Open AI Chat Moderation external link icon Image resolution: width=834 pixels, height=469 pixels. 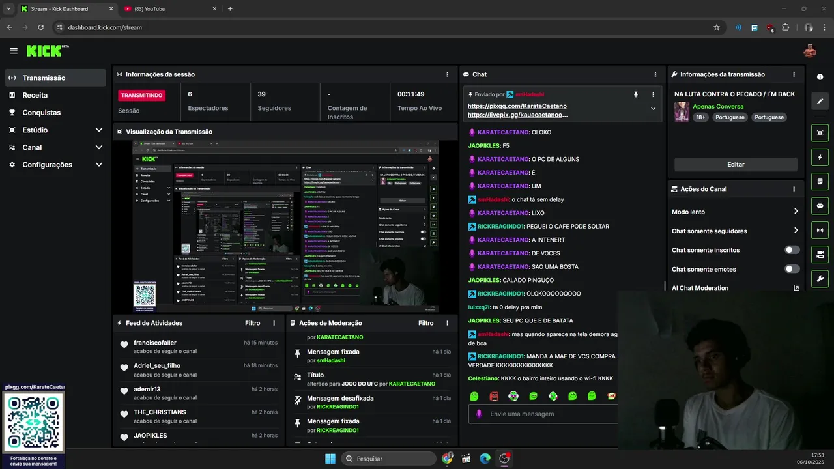click(x=796, y=288)
